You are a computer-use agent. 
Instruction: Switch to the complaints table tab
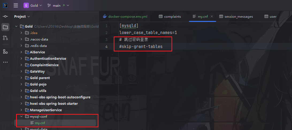pos(170,16)
